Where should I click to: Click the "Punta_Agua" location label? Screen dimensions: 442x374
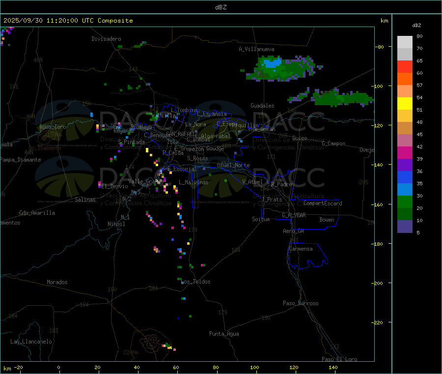[224, 334]
